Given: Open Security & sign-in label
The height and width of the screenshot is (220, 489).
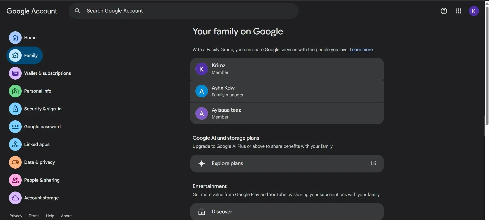Looking at the screenshot, I should [43, 109].
